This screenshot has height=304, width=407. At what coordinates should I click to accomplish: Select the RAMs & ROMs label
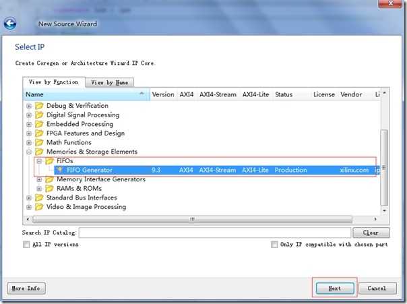[x=79, y=189]
